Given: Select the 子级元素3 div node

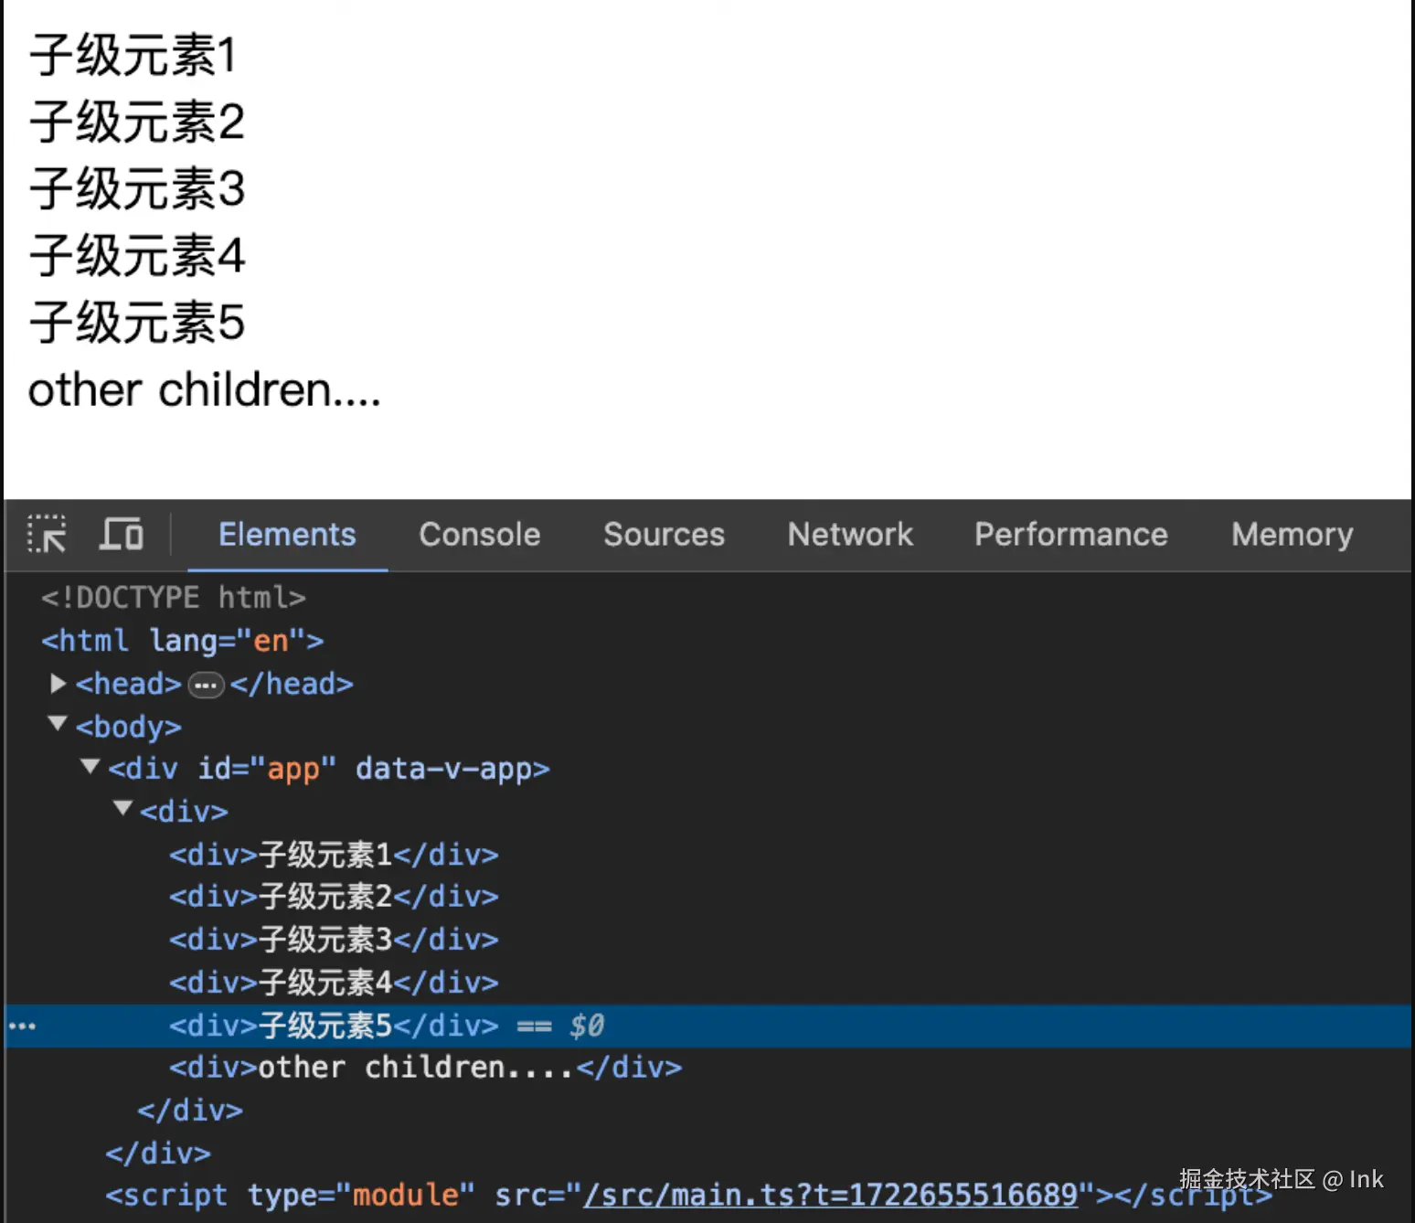Looking at the screenshot, I should 334,940.
